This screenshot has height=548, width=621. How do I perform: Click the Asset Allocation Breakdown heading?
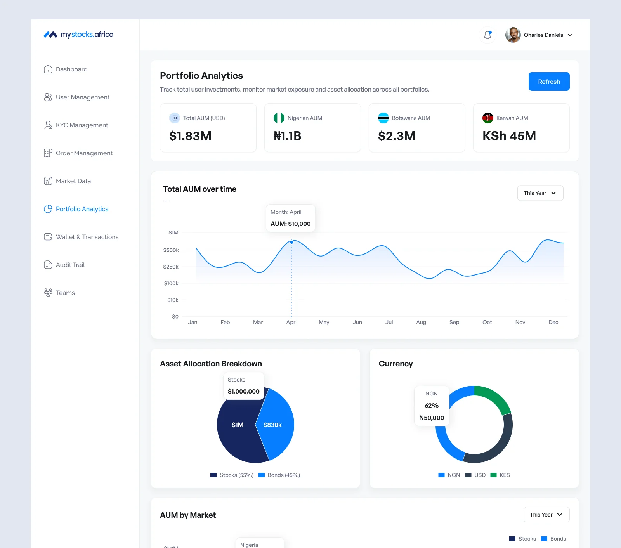click(211, 364)
